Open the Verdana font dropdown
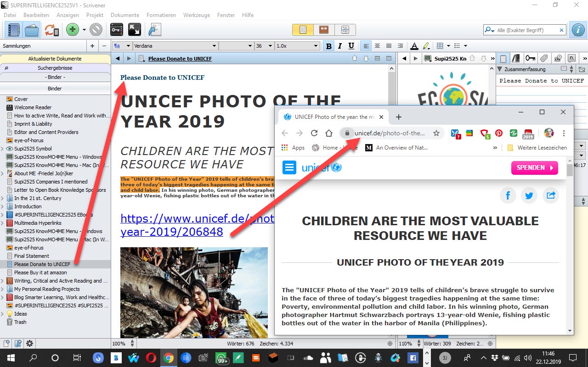This screenshot has width=588, height=367. point(175,46)
